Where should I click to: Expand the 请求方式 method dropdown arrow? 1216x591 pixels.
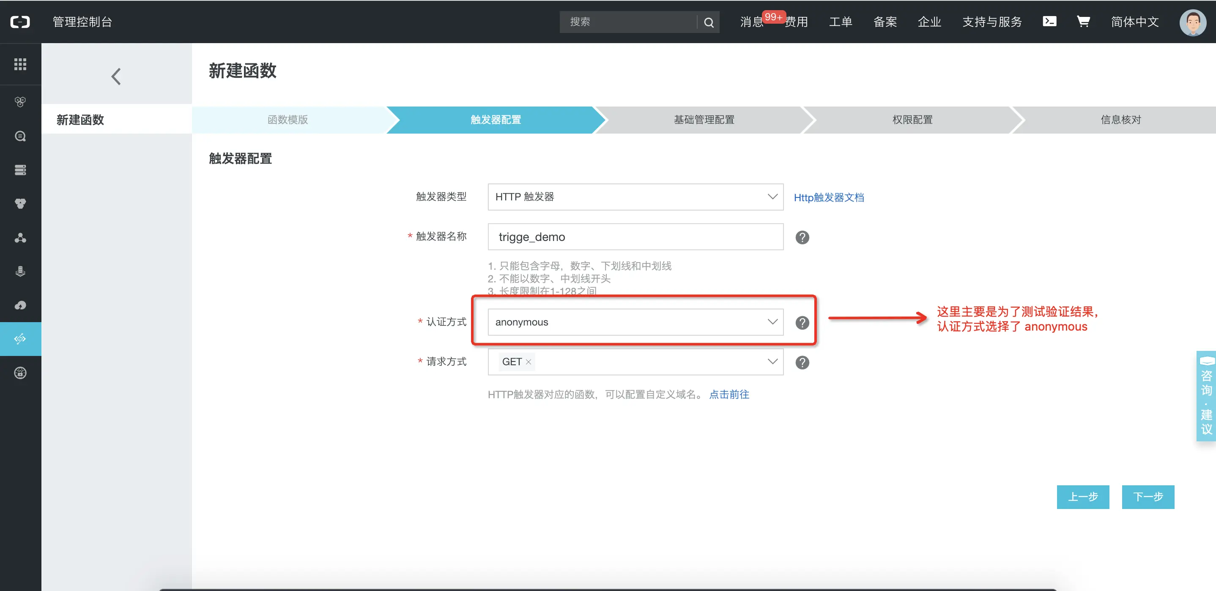[x=772, y=361]
